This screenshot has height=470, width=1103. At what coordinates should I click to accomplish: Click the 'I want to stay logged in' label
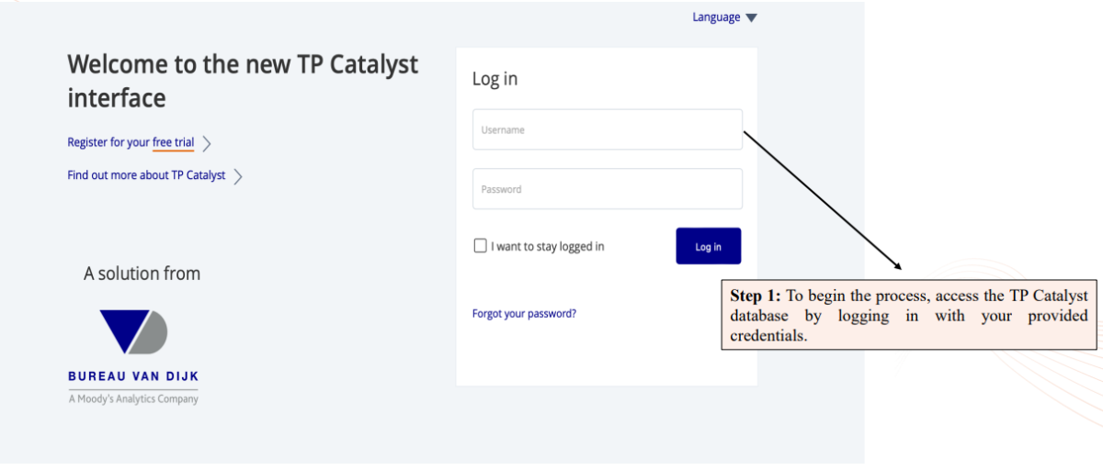click(547, 247)
